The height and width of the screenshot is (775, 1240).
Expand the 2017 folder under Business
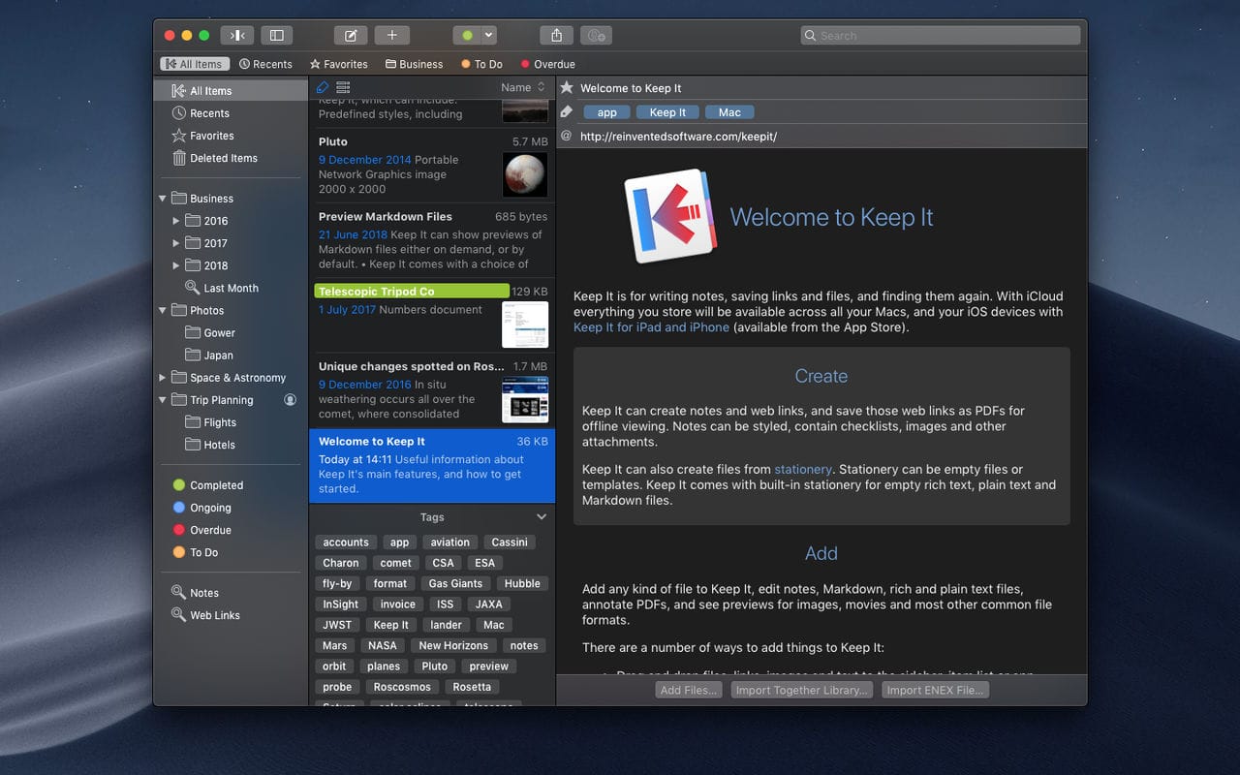pos(175,243)
